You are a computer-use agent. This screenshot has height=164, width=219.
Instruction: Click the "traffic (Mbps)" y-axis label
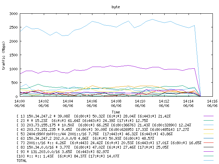point(4,55)
